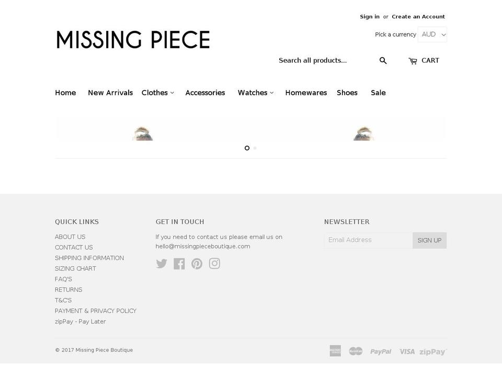
Task: Click the PayPal payment icon
Action: coord(381,351)
